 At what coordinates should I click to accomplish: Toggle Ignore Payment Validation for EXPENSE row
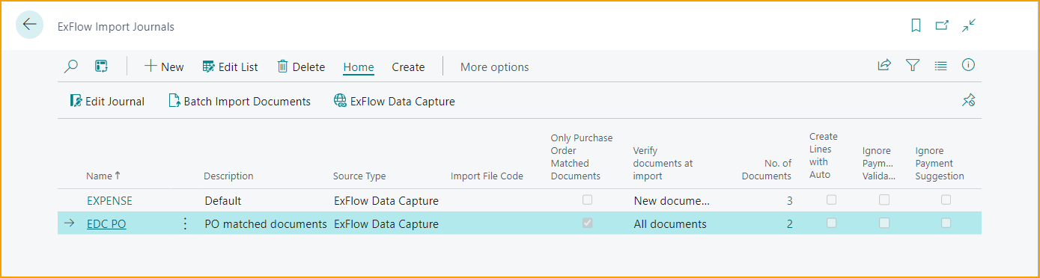(884, 200)
